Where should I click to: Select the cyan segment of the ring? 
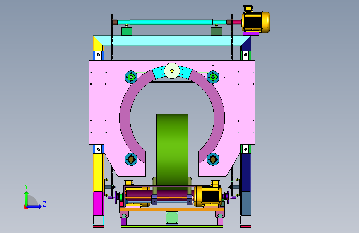158,73
